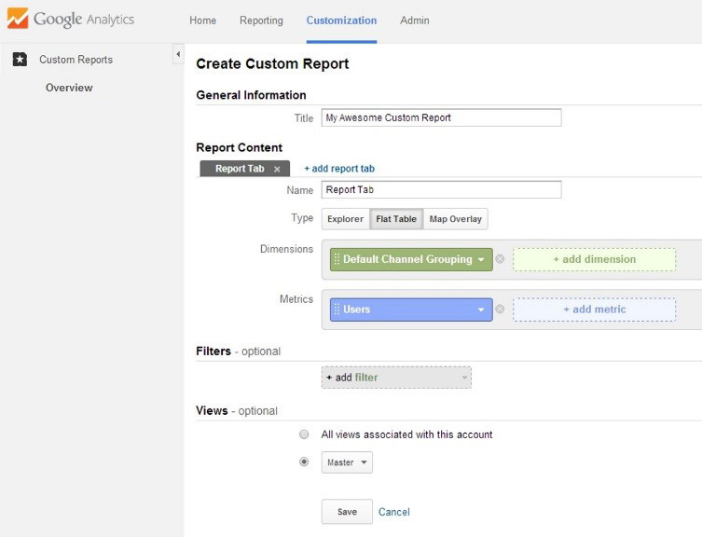Viewport: 702px width, 537px height.
Task: Cancel the custom report creation
Action: [x=394, y=512]
